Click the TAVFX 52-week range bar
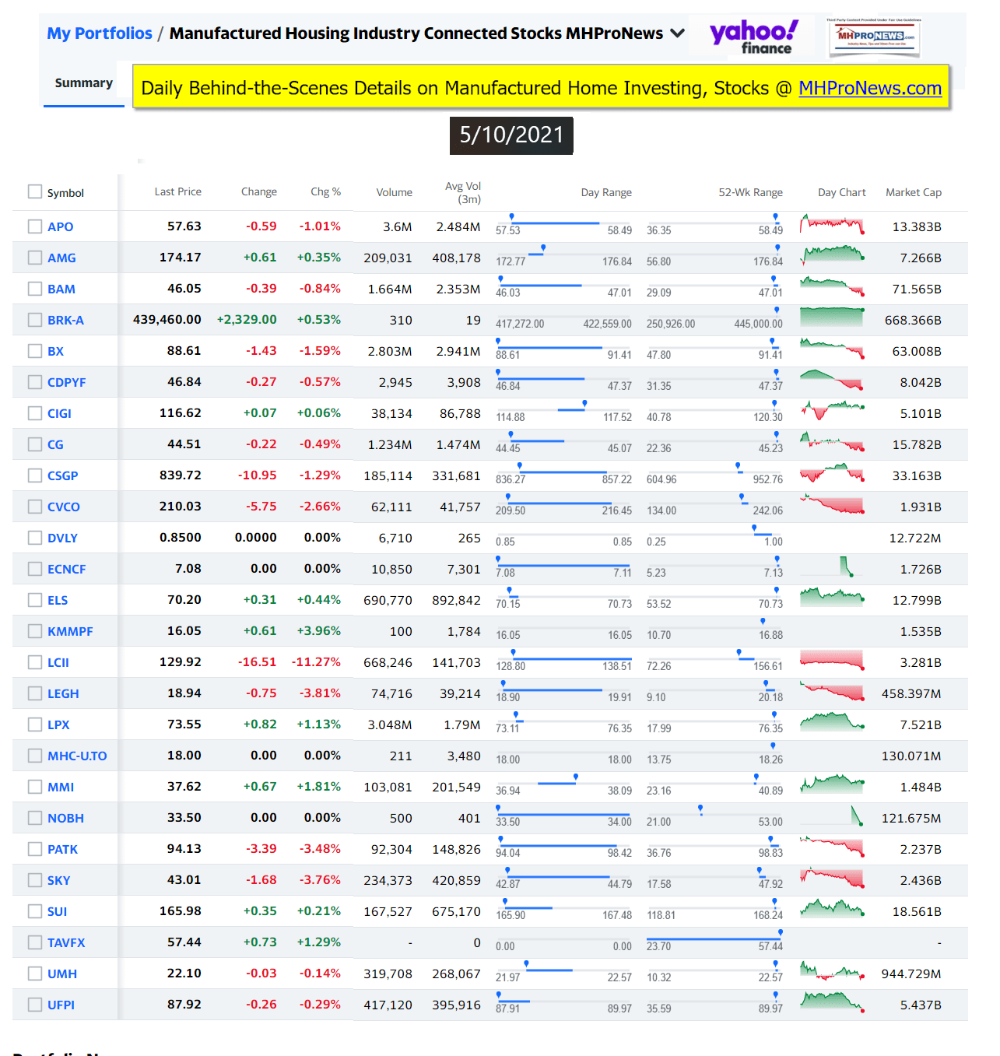Image resolution: width=1000 pixels, height=1056 pixels. (x=714, y=939)
